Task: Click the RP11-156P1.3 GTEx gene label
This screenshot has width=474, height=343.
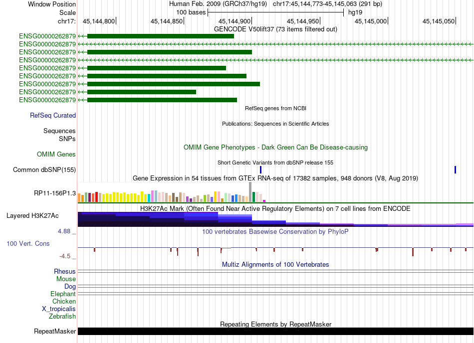Action: tap(55, 193)
